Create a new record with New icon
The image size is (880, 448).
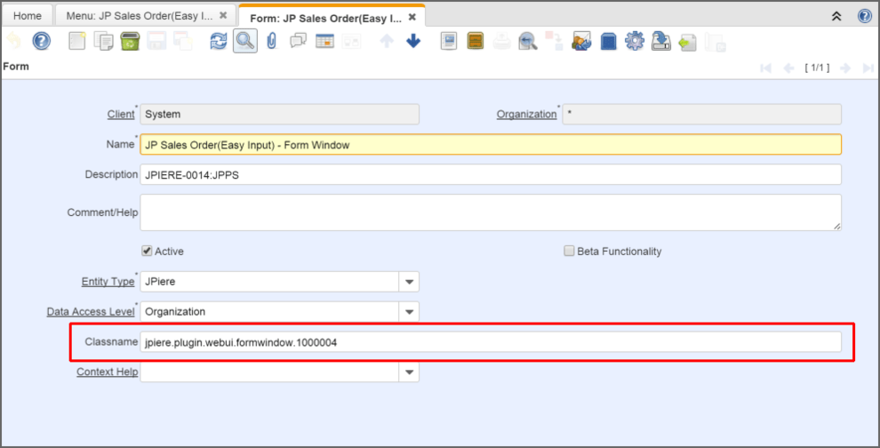[77, 41]
